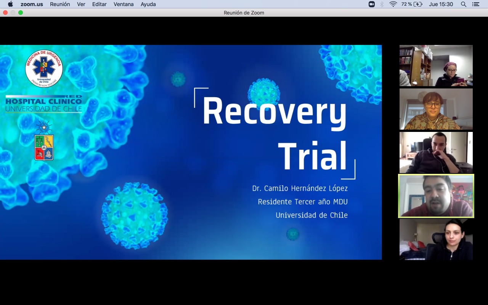
Task: Open the Reunión menu
Action: pyautogui.click(x=60, y=4)
